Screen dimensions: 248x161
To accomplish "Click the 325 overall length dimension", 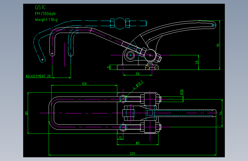I will pos(132,153).
